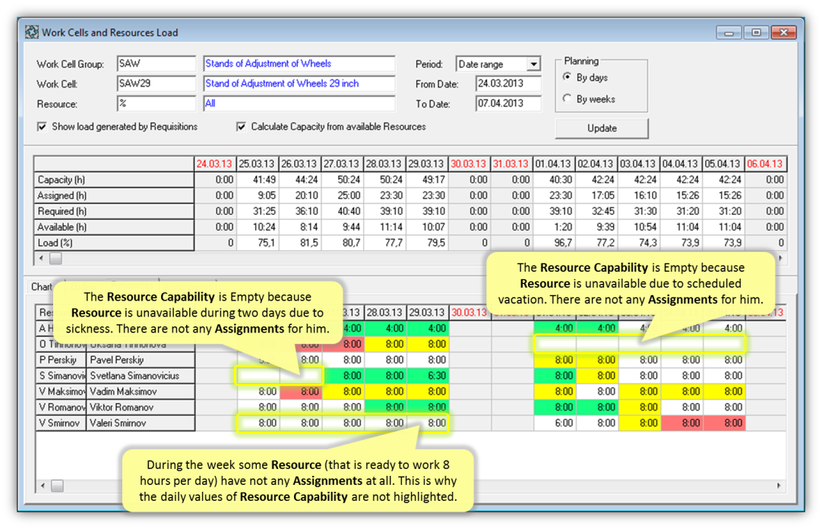
Task: Click the Stands of Adjustment of Wheels field
Action: coord(299,64)
